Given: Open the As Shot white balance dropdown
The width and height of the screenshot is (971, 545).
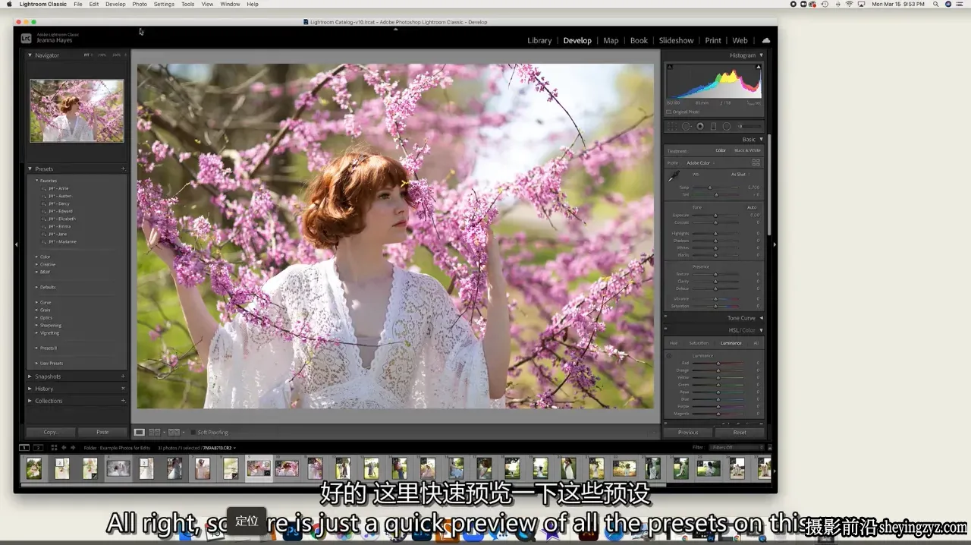Looking at the screenshot, I should pyautogui.click(x=740, y=175).
